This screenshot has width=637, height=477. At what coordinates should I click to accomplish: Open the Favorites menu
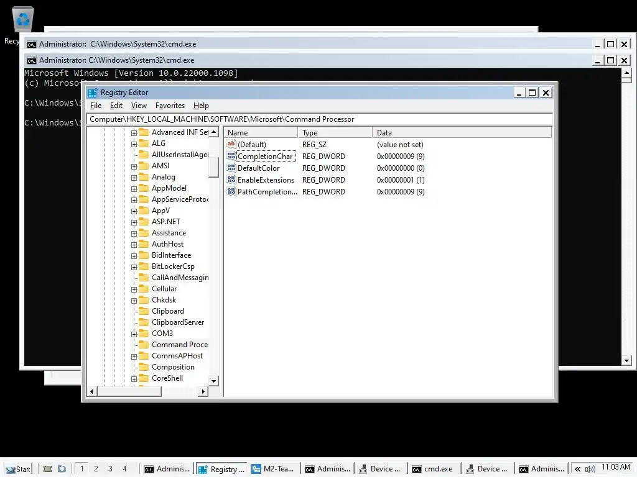point(170,106)
